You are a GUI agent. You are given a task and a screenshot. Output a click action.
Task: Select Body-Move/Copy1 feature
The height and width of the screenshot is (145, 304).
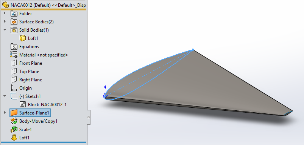click(38, 121)
